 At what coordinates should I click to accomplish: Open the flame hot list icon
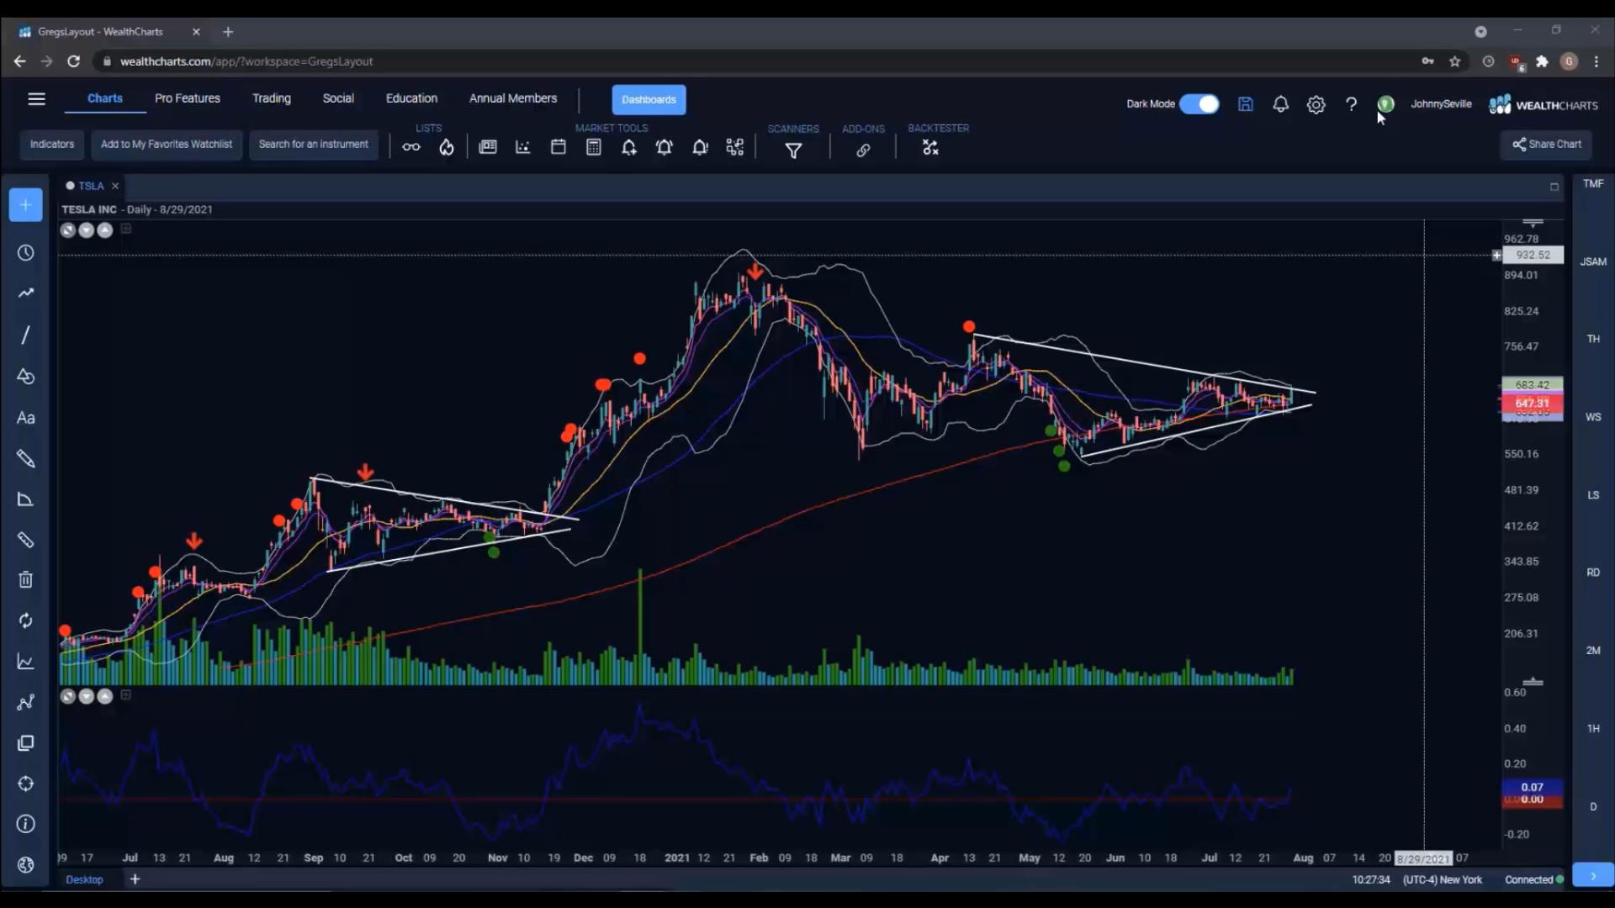coord(447,147)
